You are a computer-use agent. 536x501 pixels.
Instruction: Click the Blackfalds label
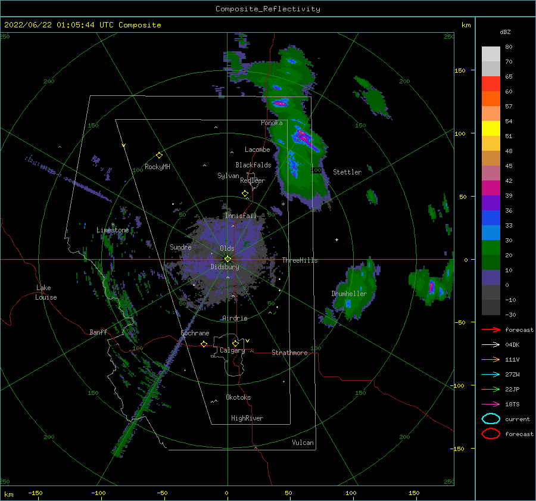click(x=253, y=165)
